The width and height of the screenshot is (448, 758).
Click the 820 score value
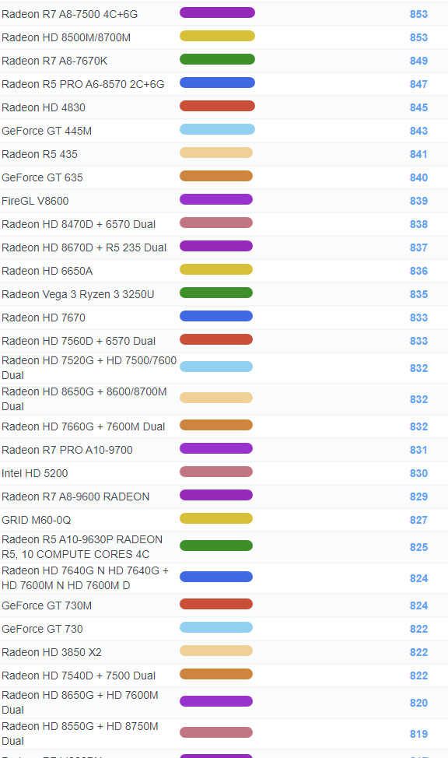[x=418, y=703]
